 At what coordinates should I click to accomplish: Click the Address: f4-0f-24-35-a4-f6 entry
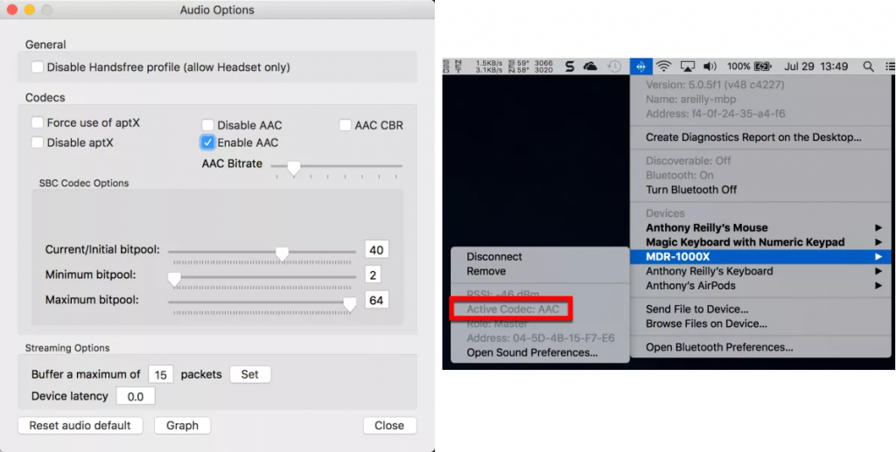click(x=716, y=114)
